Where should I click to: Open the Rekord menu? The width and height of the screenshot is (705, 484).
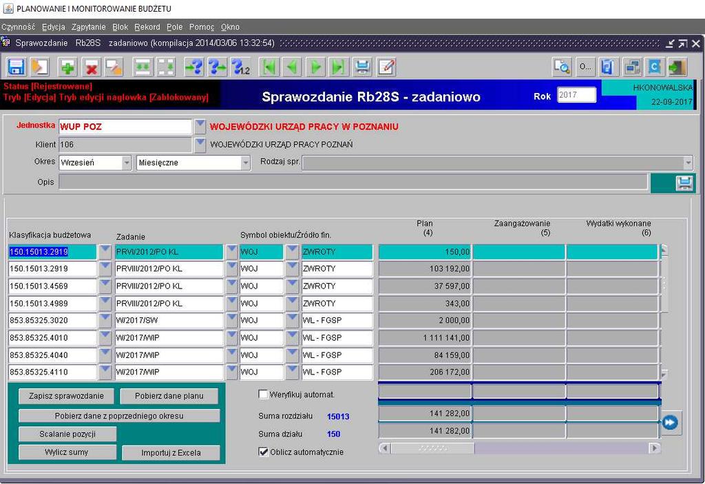[x=147, y=27]
